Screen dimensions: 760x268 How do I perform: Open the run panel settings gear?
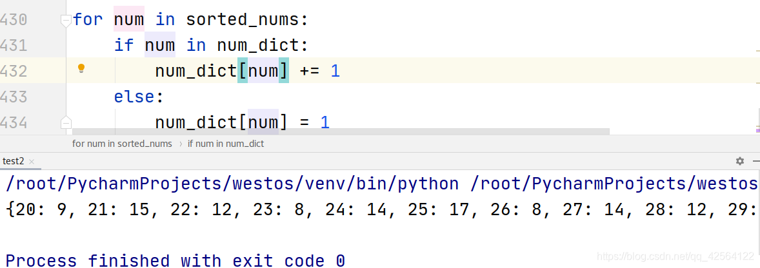pyautogui.click(x=739, y=161)
